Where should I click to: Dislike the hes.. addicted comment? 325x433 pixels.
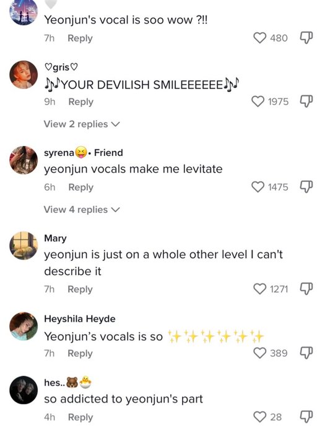click(306, 417)
